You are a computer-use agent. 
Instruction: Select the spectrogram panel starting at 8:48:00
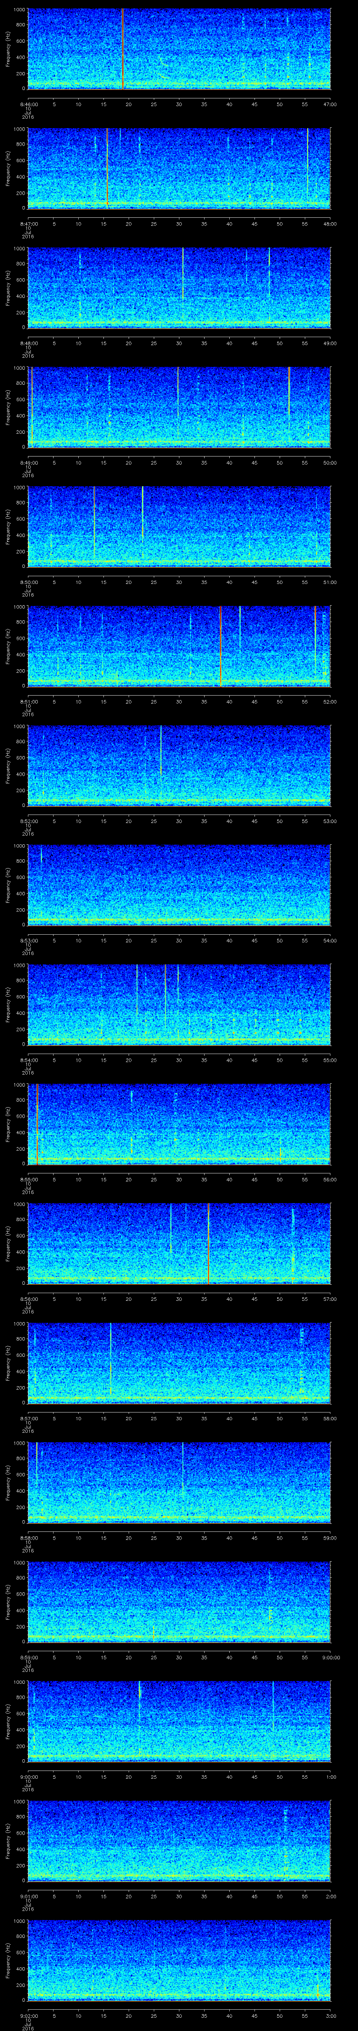[x=179, y=288]
